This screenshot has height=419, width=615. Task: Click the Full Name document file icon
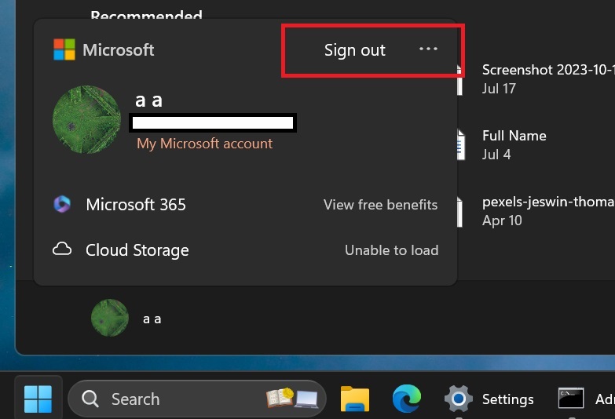click(460, 144)
